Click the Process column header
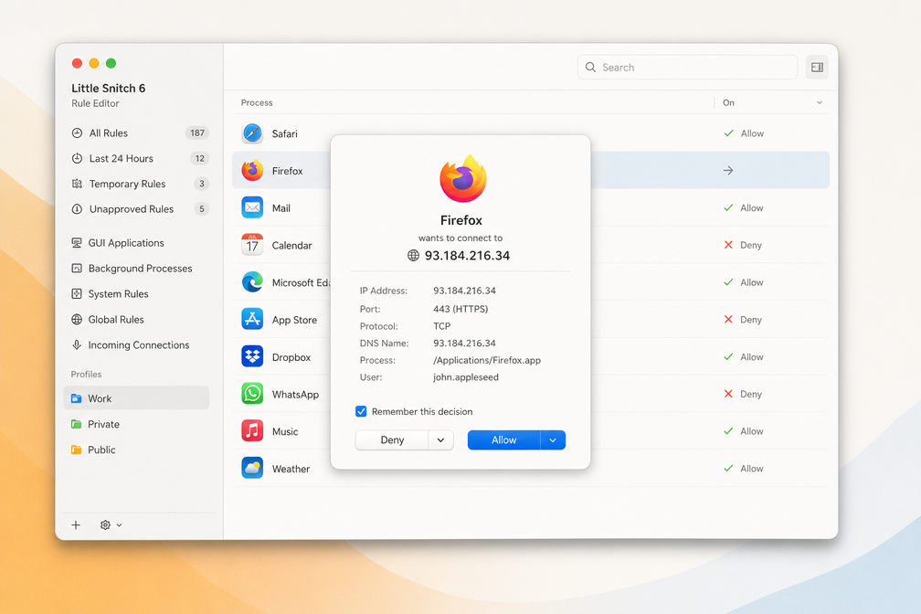Viewport: 921px width, 614px height. pos(257,103)
